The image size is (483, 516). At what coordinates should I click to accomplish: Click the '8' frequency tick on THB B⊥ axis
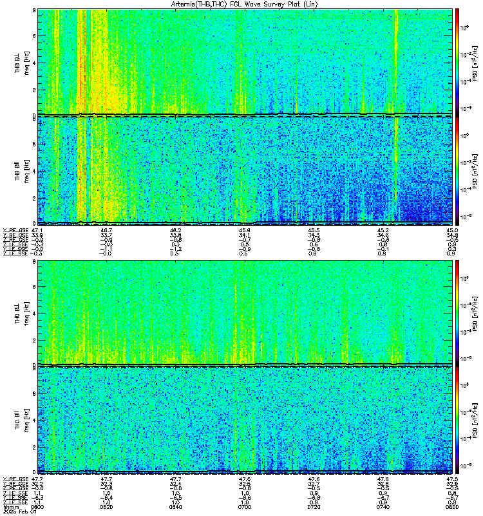click(x=34, y=10)
